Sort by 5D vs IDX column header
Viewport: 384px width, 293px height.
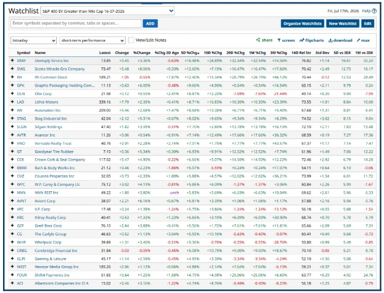click(x=342, y=53)
